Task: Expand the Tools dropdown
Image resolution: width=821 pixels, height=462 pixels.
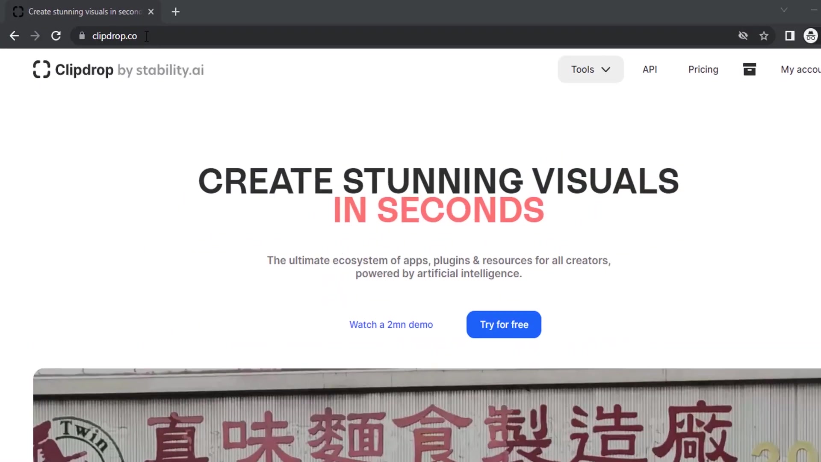Action: click(591, 69)
